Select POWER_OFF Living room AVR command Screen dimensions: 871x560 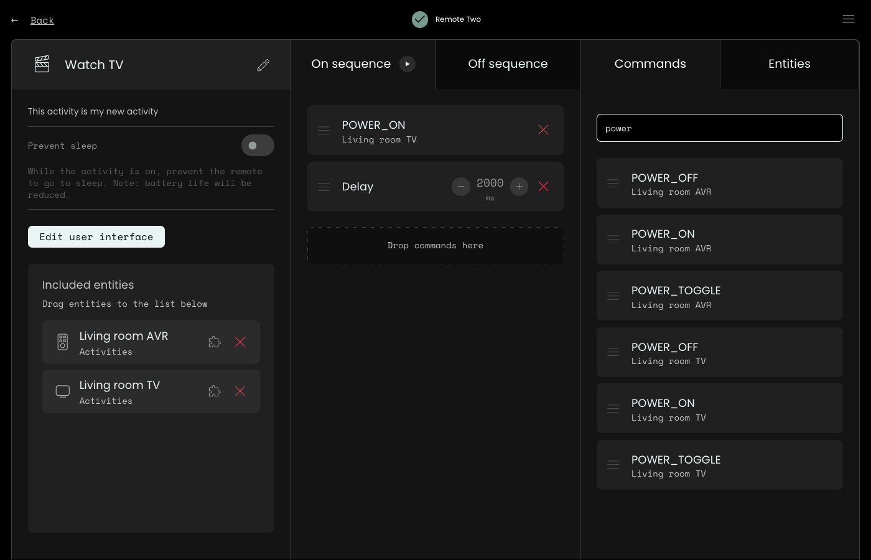pyautogui.click(x=720, y=183)
